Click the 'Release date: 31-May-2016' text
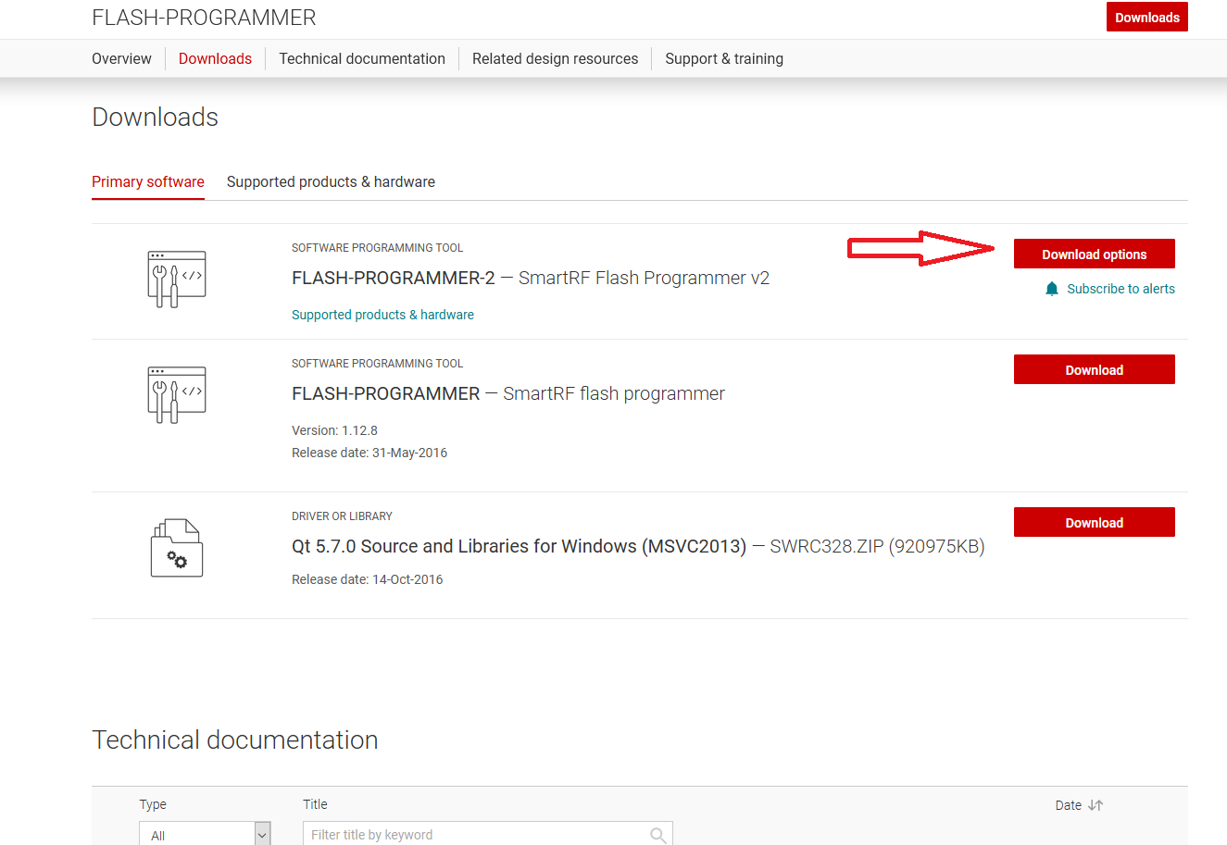The height and width of the screenshot is (845, 1227). click(x=369, y=453)
